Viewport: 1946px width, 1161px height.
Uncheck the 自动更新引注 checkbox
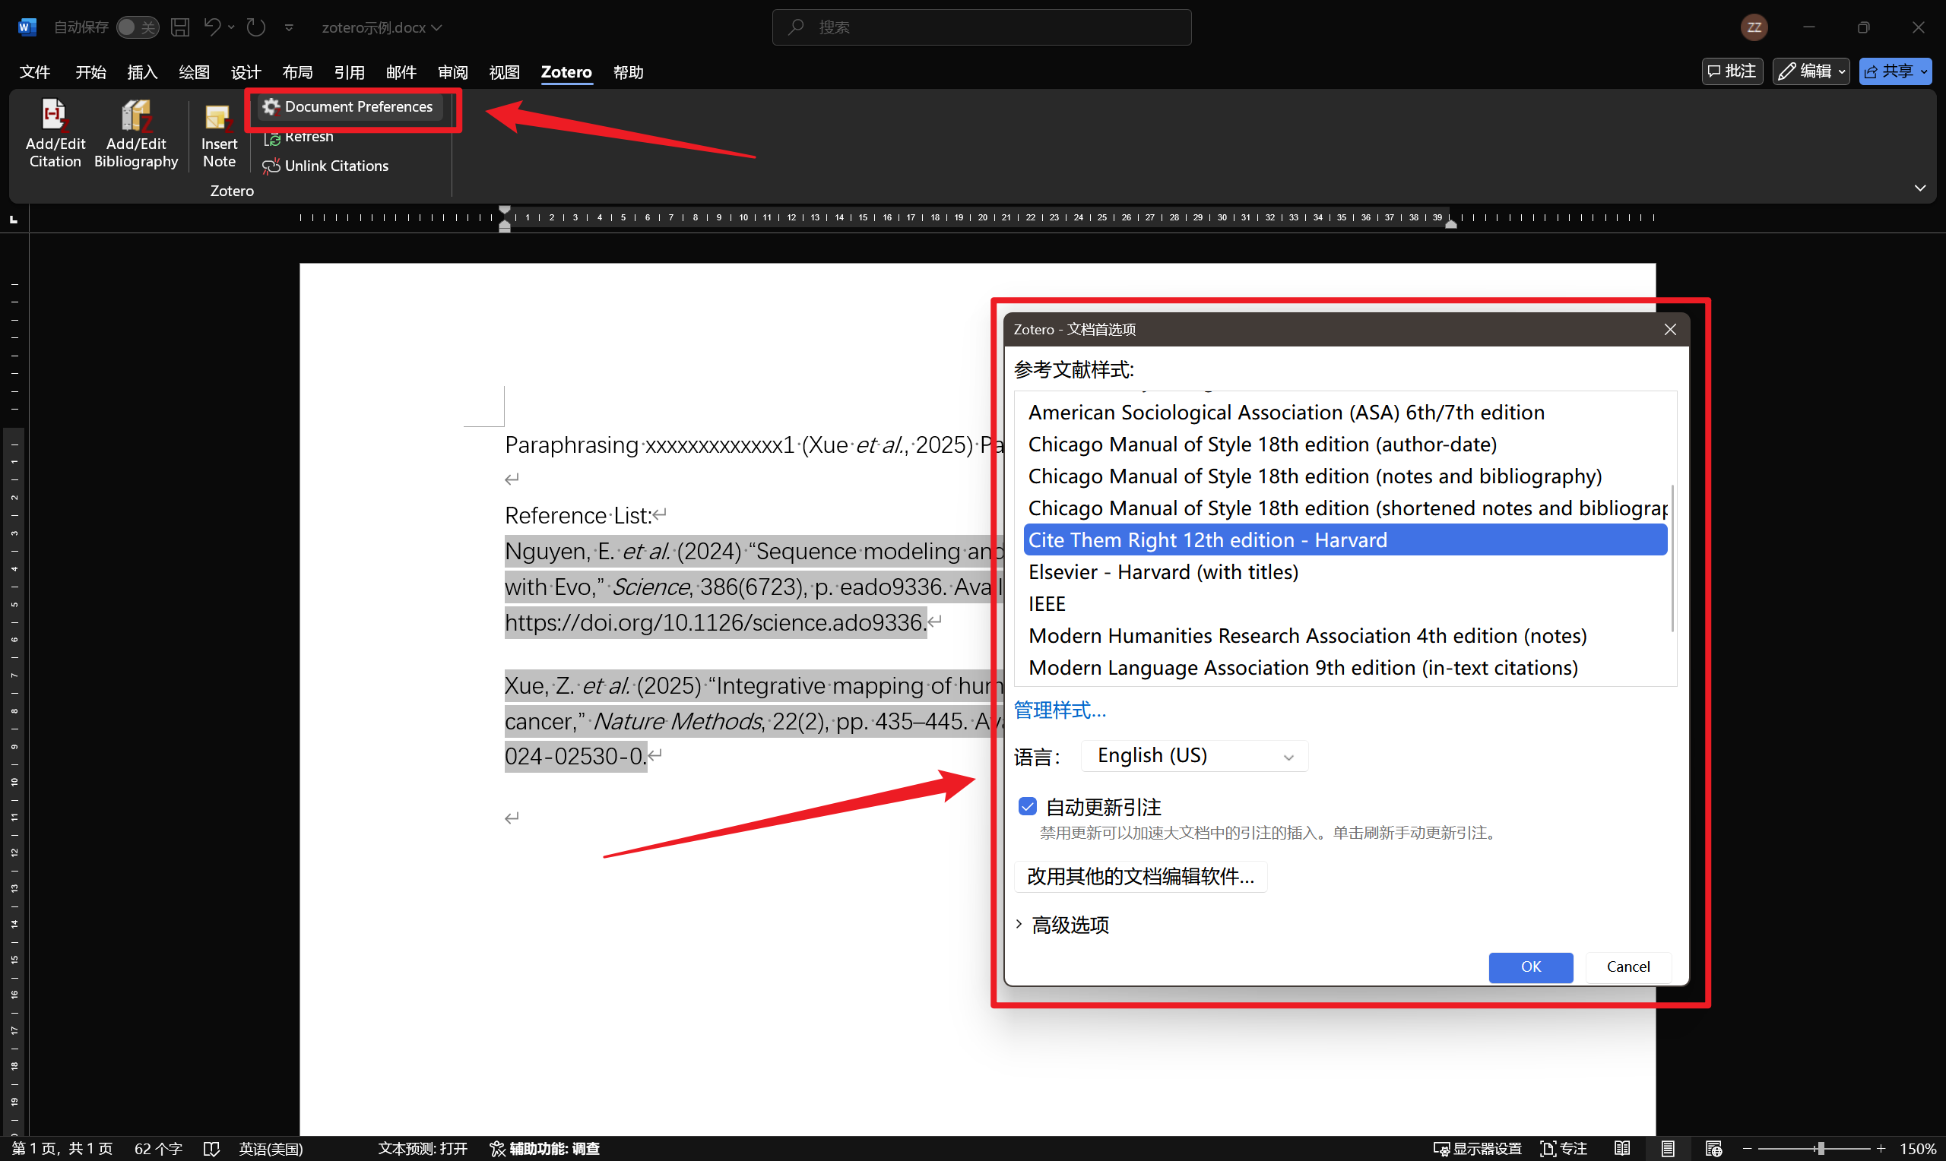click(x=1028, y=806)
